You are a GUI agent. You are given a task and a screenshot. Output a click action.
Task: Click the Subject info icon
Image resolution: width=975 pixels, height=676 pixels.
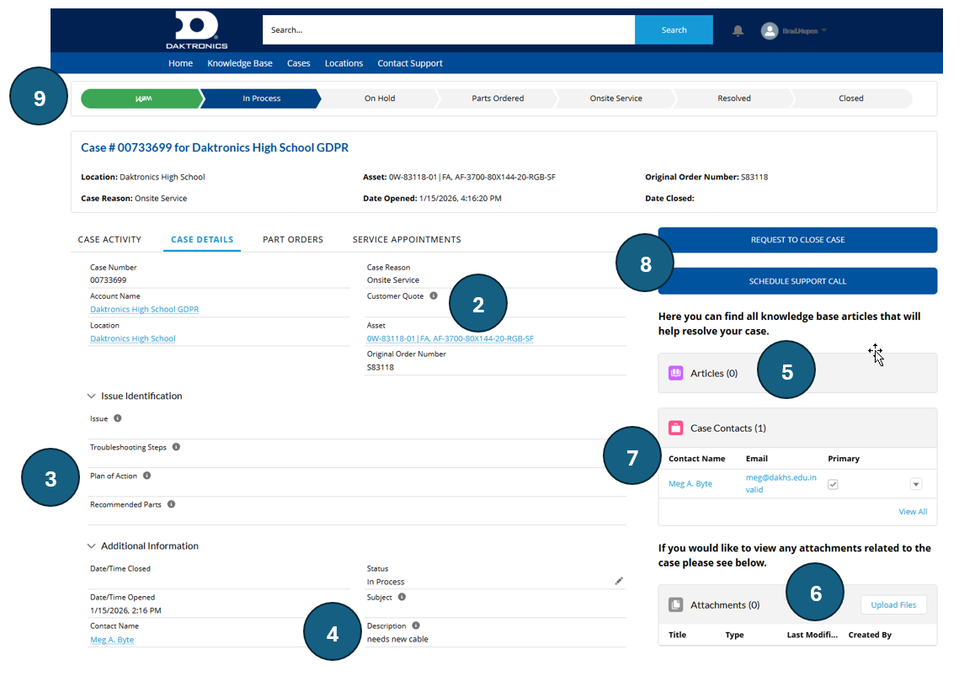[402, 597]
